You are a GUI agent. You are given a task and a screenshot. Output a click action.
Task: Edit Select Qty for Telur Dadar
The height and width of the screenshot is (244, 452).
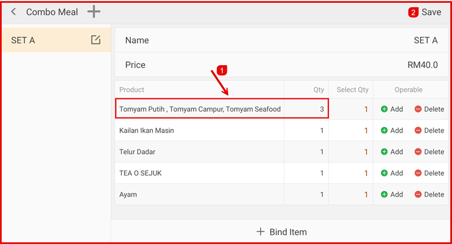pyautogui.click(x=365, y=152)
